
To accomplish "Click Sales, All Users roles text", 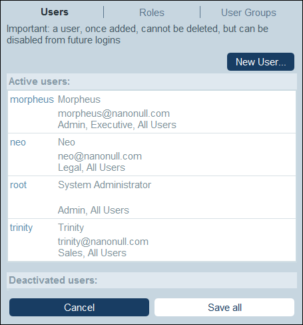I will (x=92, y=253).
